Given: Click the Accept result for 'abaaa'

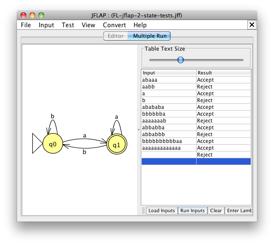Looking at the screenshot, I should pyautogui.click(x=223, y=80).
